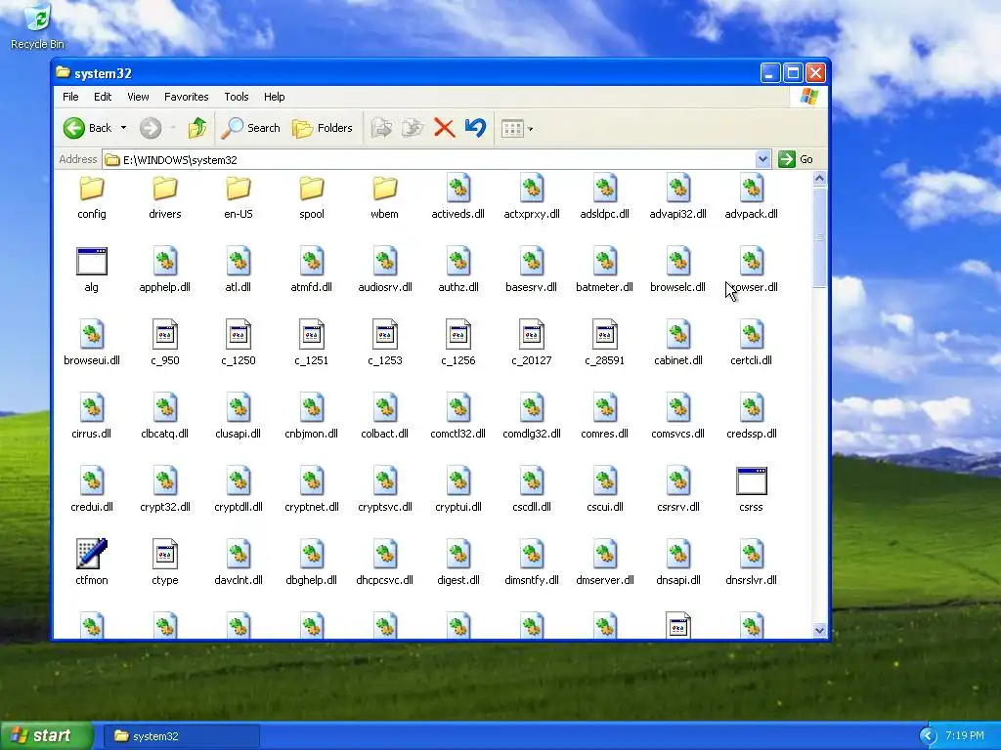Select the csrss application icon

pyautogui.click(x=752, y=481)
